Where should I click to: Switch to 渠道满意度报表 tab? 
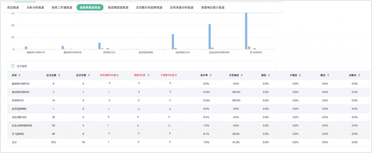118,8
